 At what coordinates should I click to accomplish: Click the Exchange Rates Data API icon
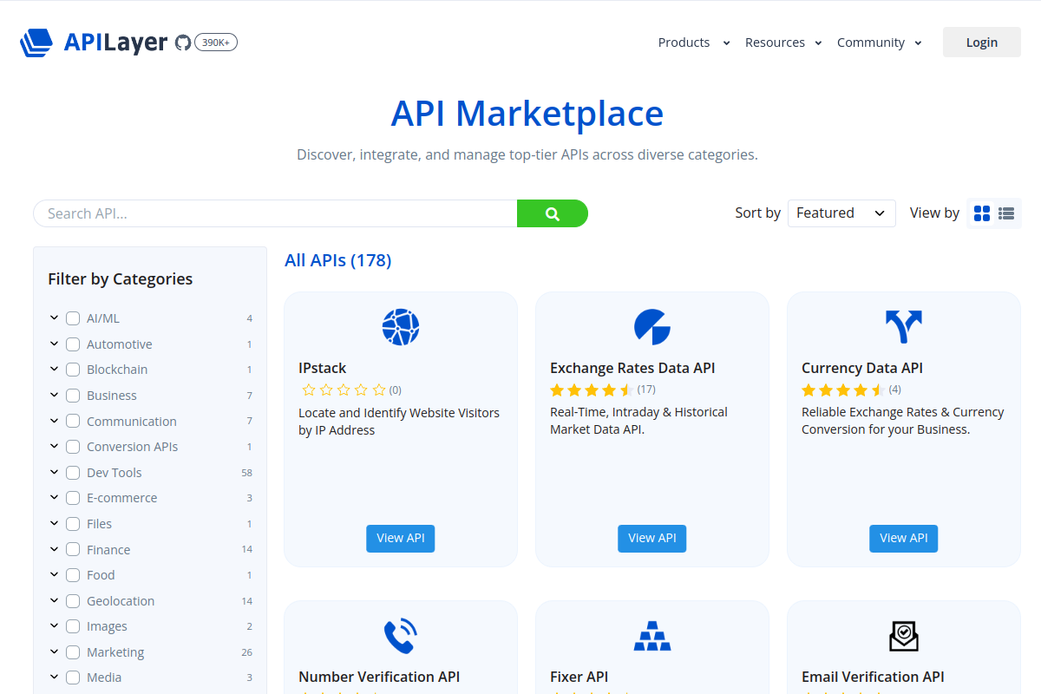click(x=652, y=327)
